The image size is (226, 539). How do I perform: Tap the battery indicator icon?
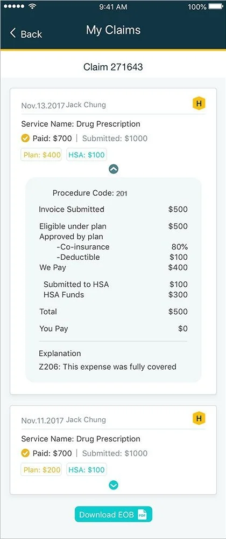(x=216, y=6)
